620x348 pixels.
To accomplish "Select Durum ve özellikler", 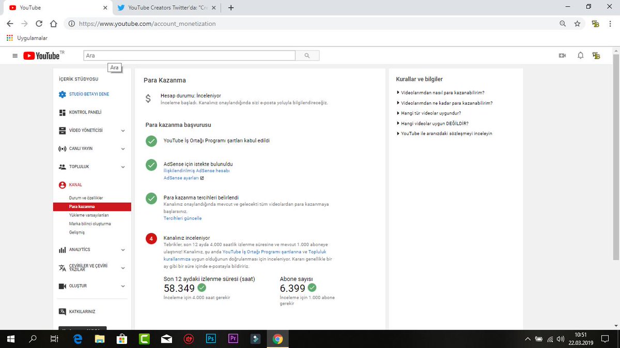I will [86, 198].
